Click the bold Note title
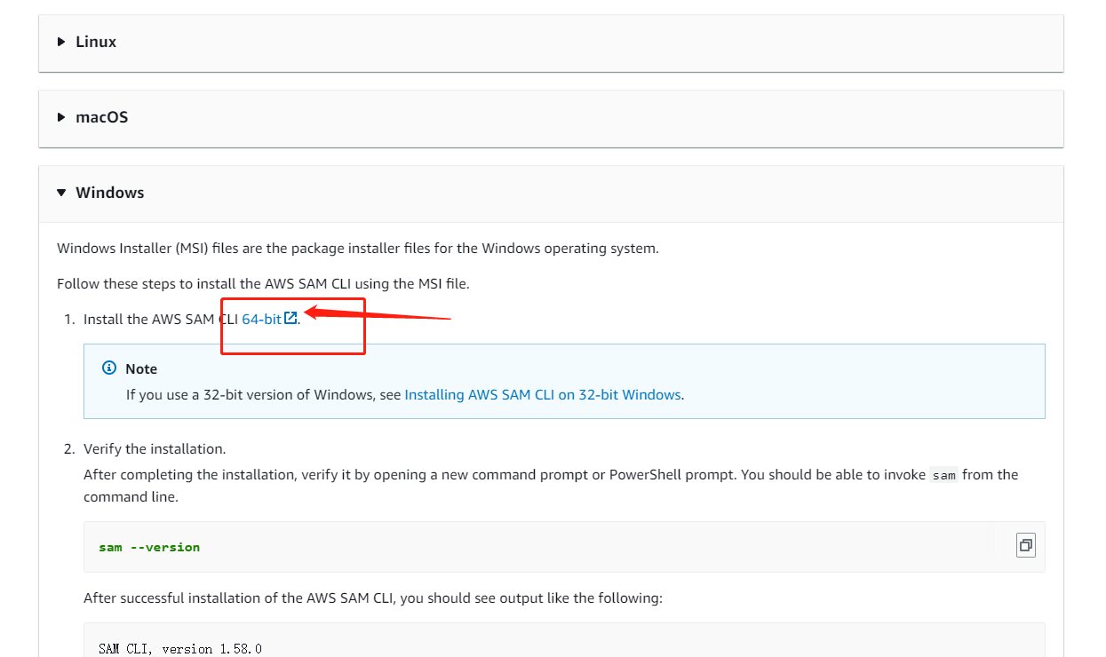1106x657 pixels. (141, 368)
